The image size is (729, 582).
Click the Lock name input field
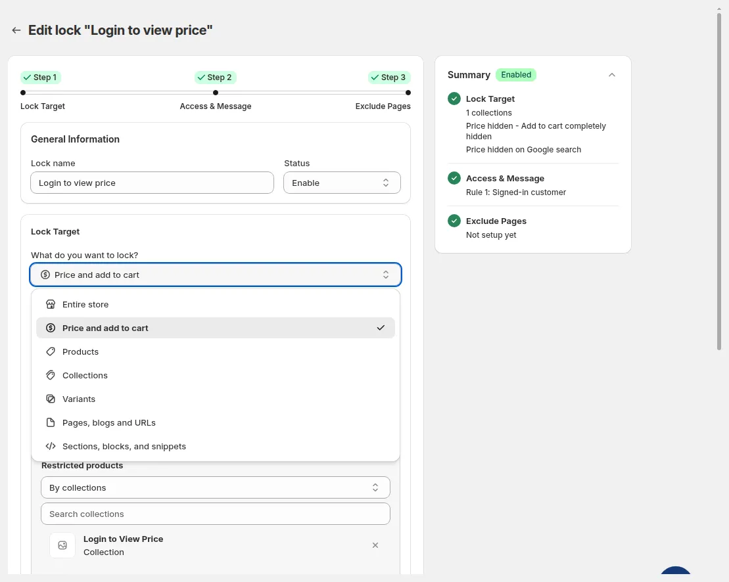(152, 183)
